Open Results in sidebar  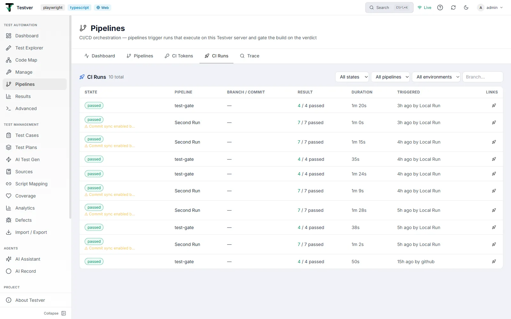[34, 96]
